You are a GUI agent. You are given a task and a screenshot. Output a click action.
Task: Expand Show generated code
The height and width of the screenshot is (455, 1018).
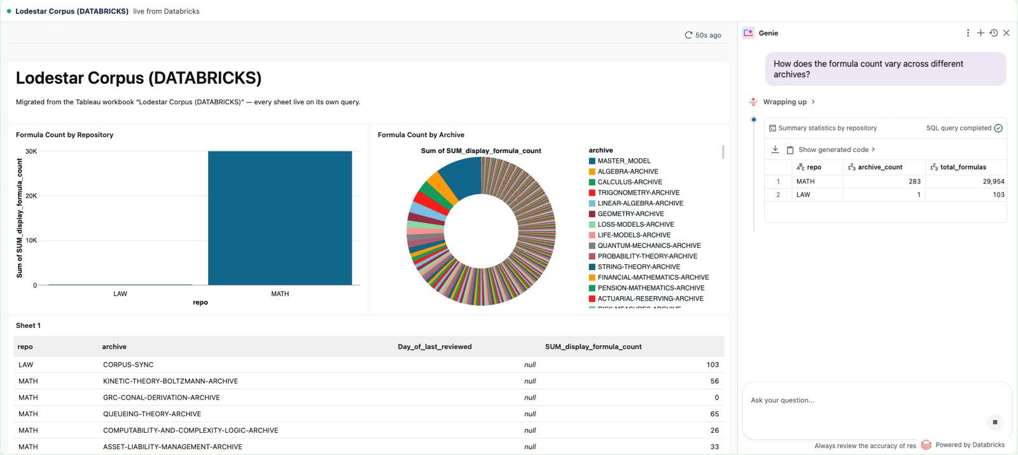pos(837,150)
